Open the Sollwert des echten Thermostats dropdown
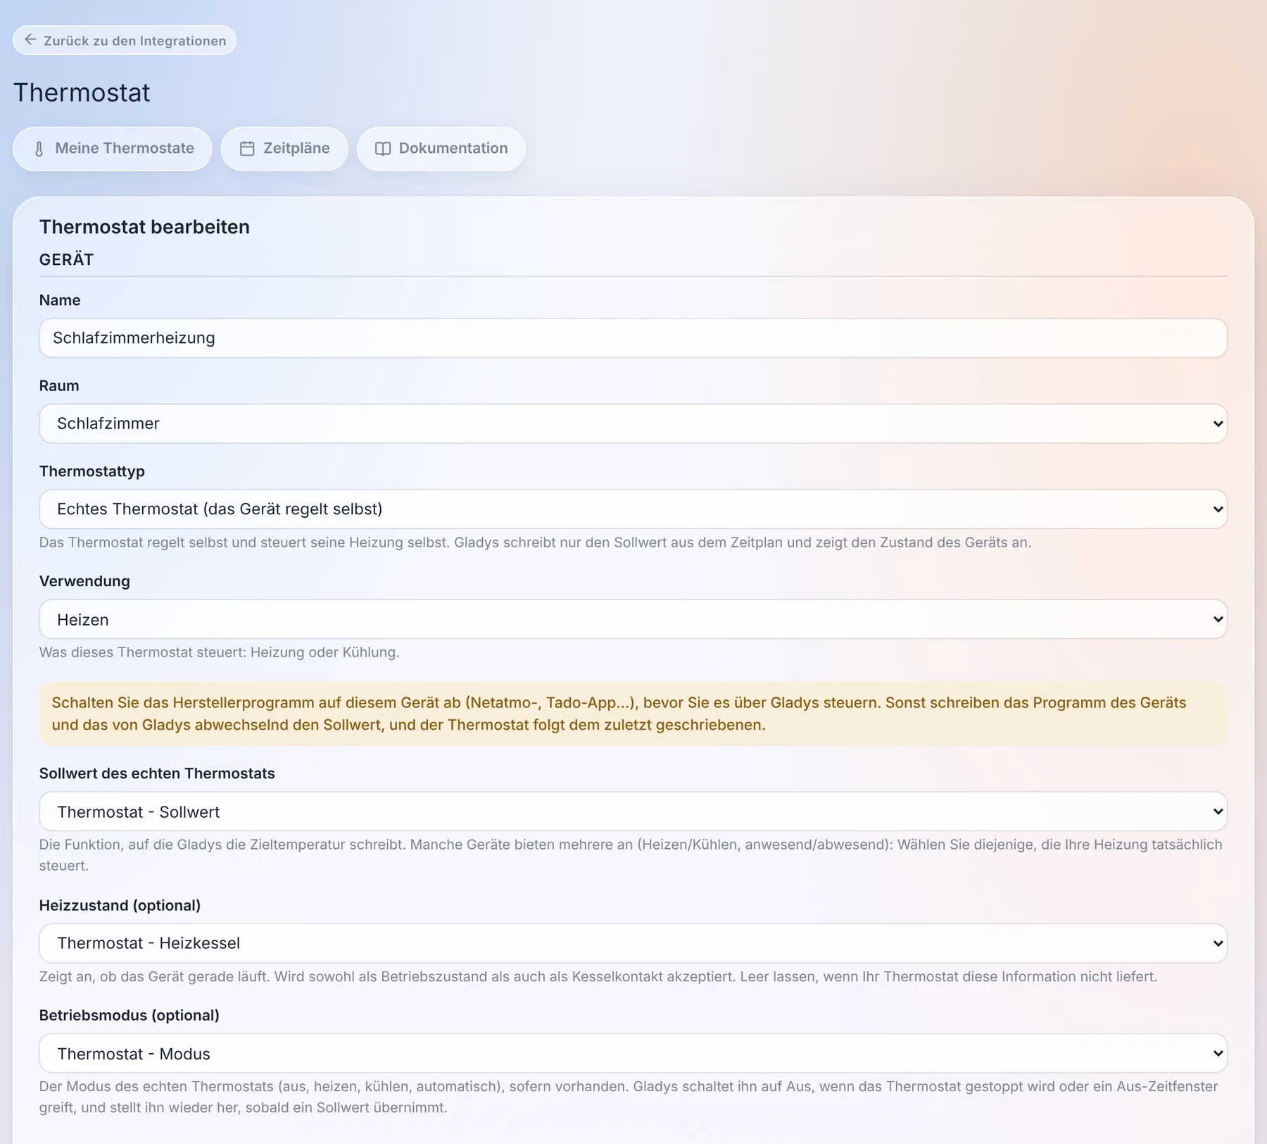1267x1144 pixels. pyautogui.click(x=633, y=812)
